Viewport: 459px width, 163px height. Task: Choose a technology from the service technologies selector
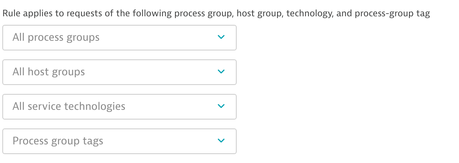pyautogui.click(x=119, y=107)
